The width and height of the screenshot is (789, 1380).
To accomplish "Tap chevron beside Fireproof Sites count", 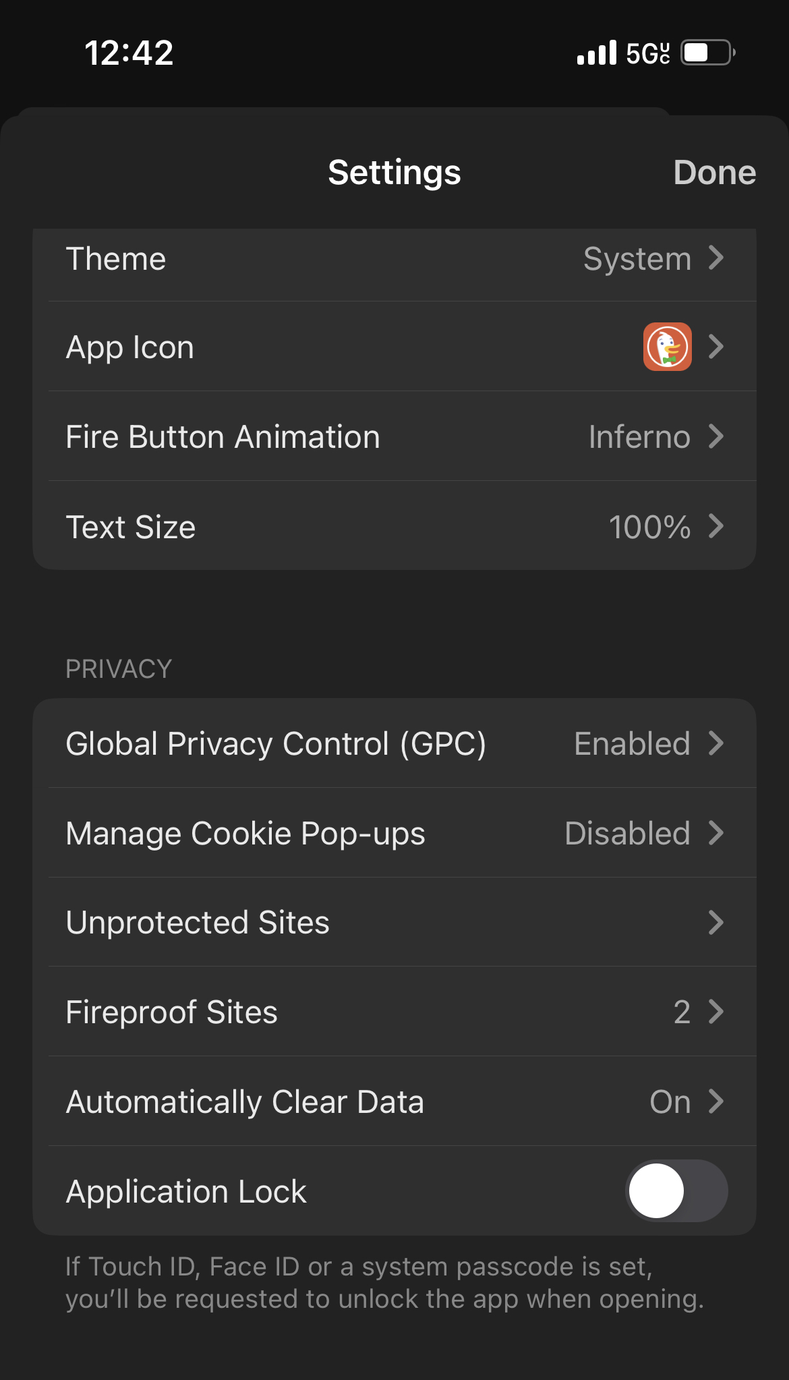I will click(x=716, y=1012).
